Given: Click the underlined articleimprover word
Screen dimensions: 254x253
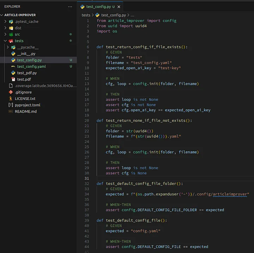Looking at the screenshot, I should (230, 194).
